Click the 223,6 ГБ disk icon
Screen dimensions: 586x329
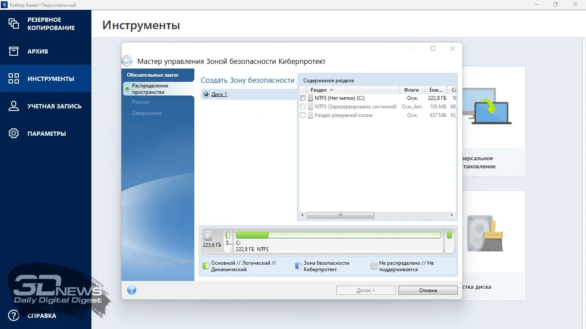(208, 236)
